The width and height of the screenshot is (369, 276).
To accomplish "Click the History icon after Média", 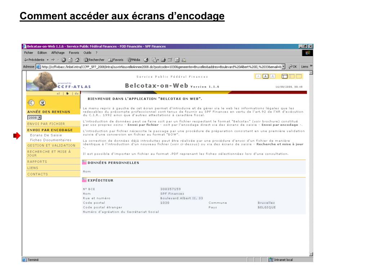I will pyautogui.click(x=146, y=60).
